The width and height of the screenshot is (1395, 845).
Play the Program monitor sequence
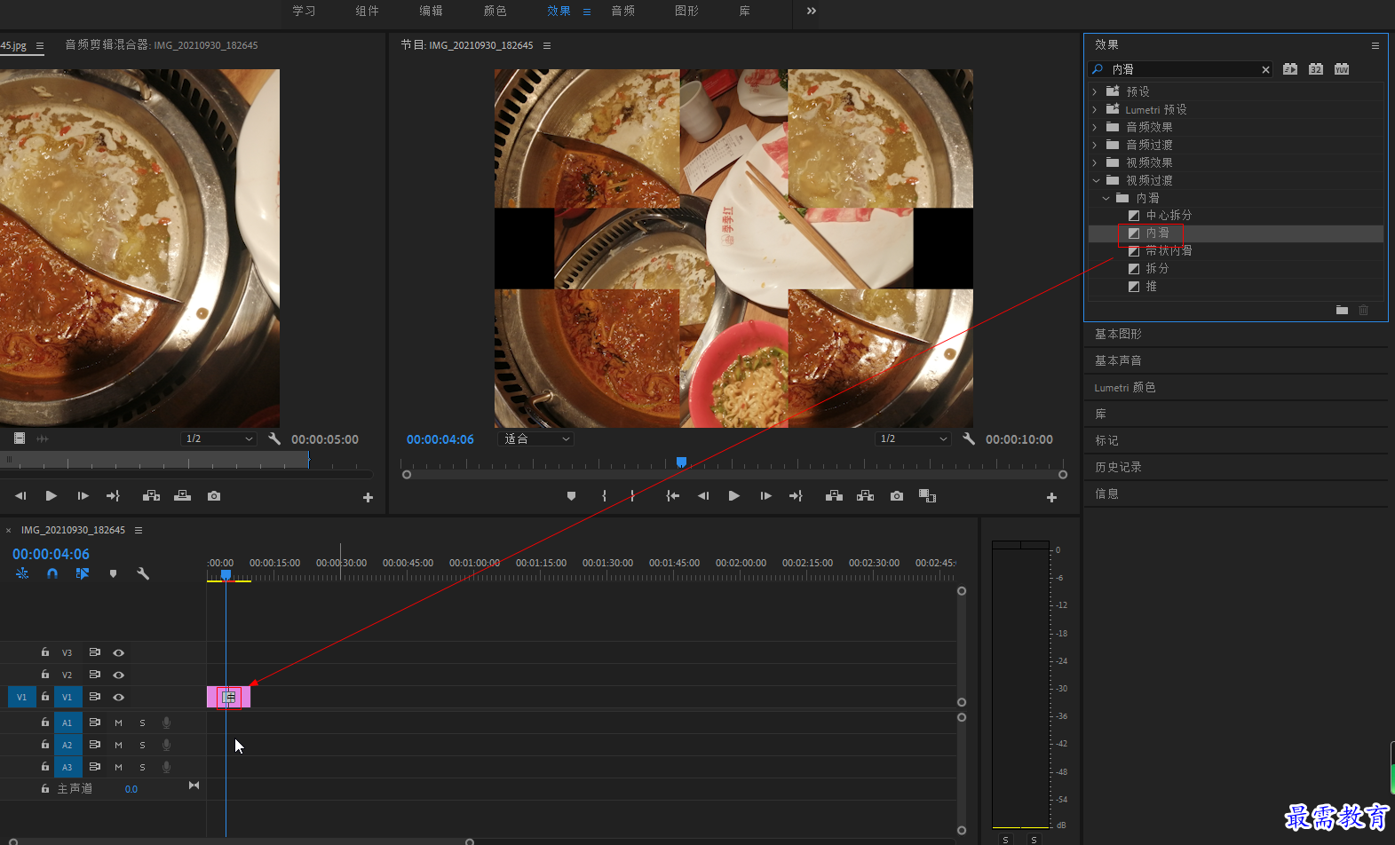734,496
